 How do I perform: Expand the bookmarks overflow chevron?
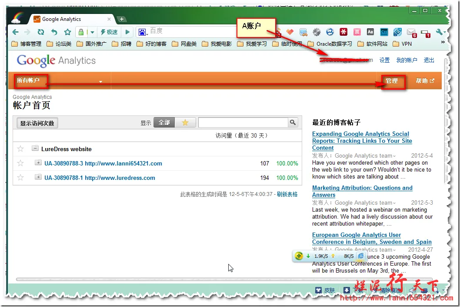pyautogui.click(x=443, y=42)
